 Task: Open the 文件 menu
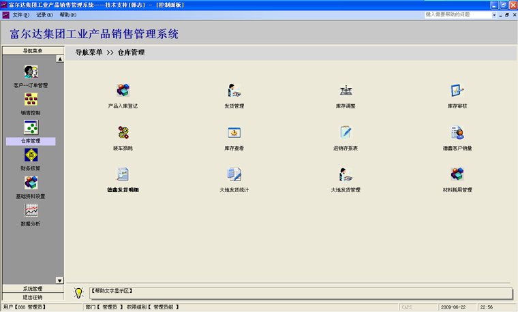pos(21,15)
